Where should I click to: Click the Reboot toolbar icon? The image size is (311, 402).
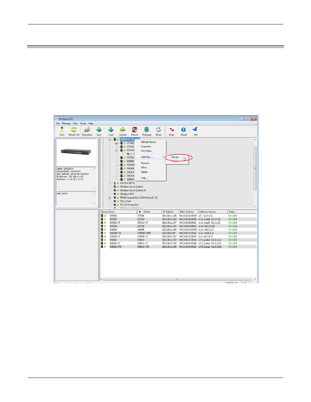135,130
